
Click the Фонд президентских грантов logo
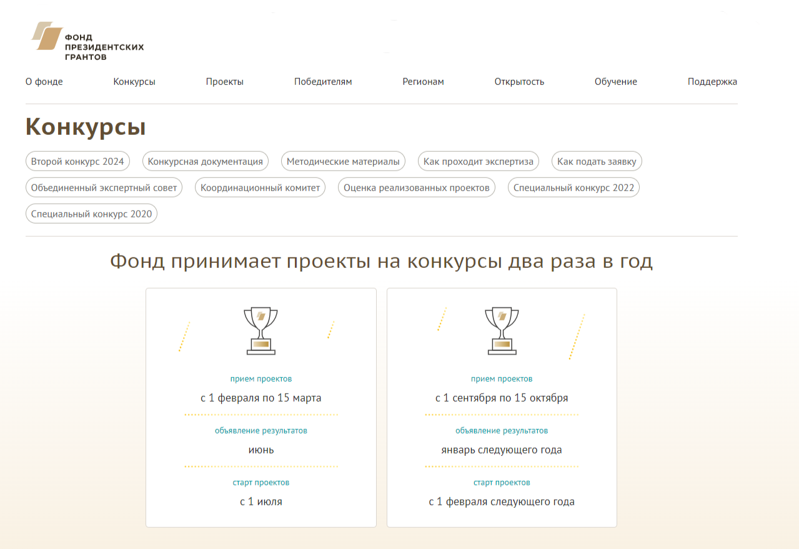[x=87, y=41]
